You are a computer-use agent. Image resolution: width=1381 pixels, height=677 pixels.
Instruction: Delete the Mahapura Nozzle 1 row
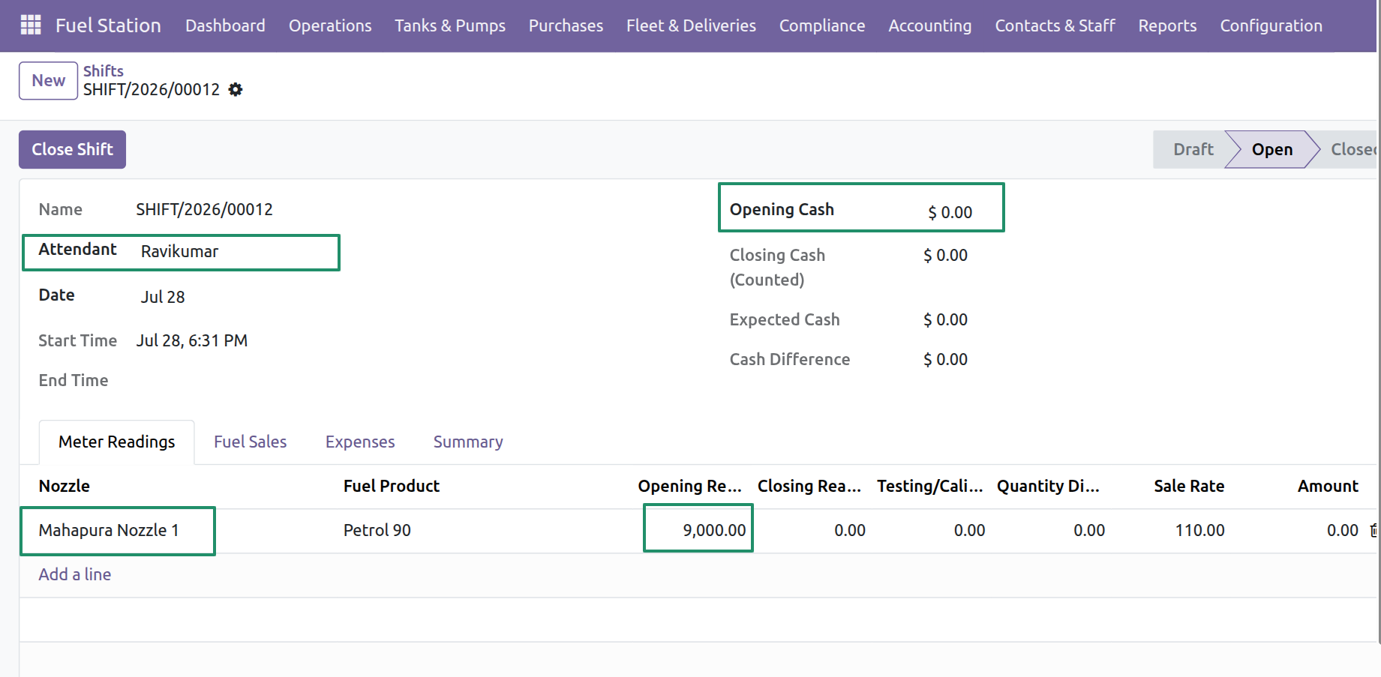point(1374,531)
